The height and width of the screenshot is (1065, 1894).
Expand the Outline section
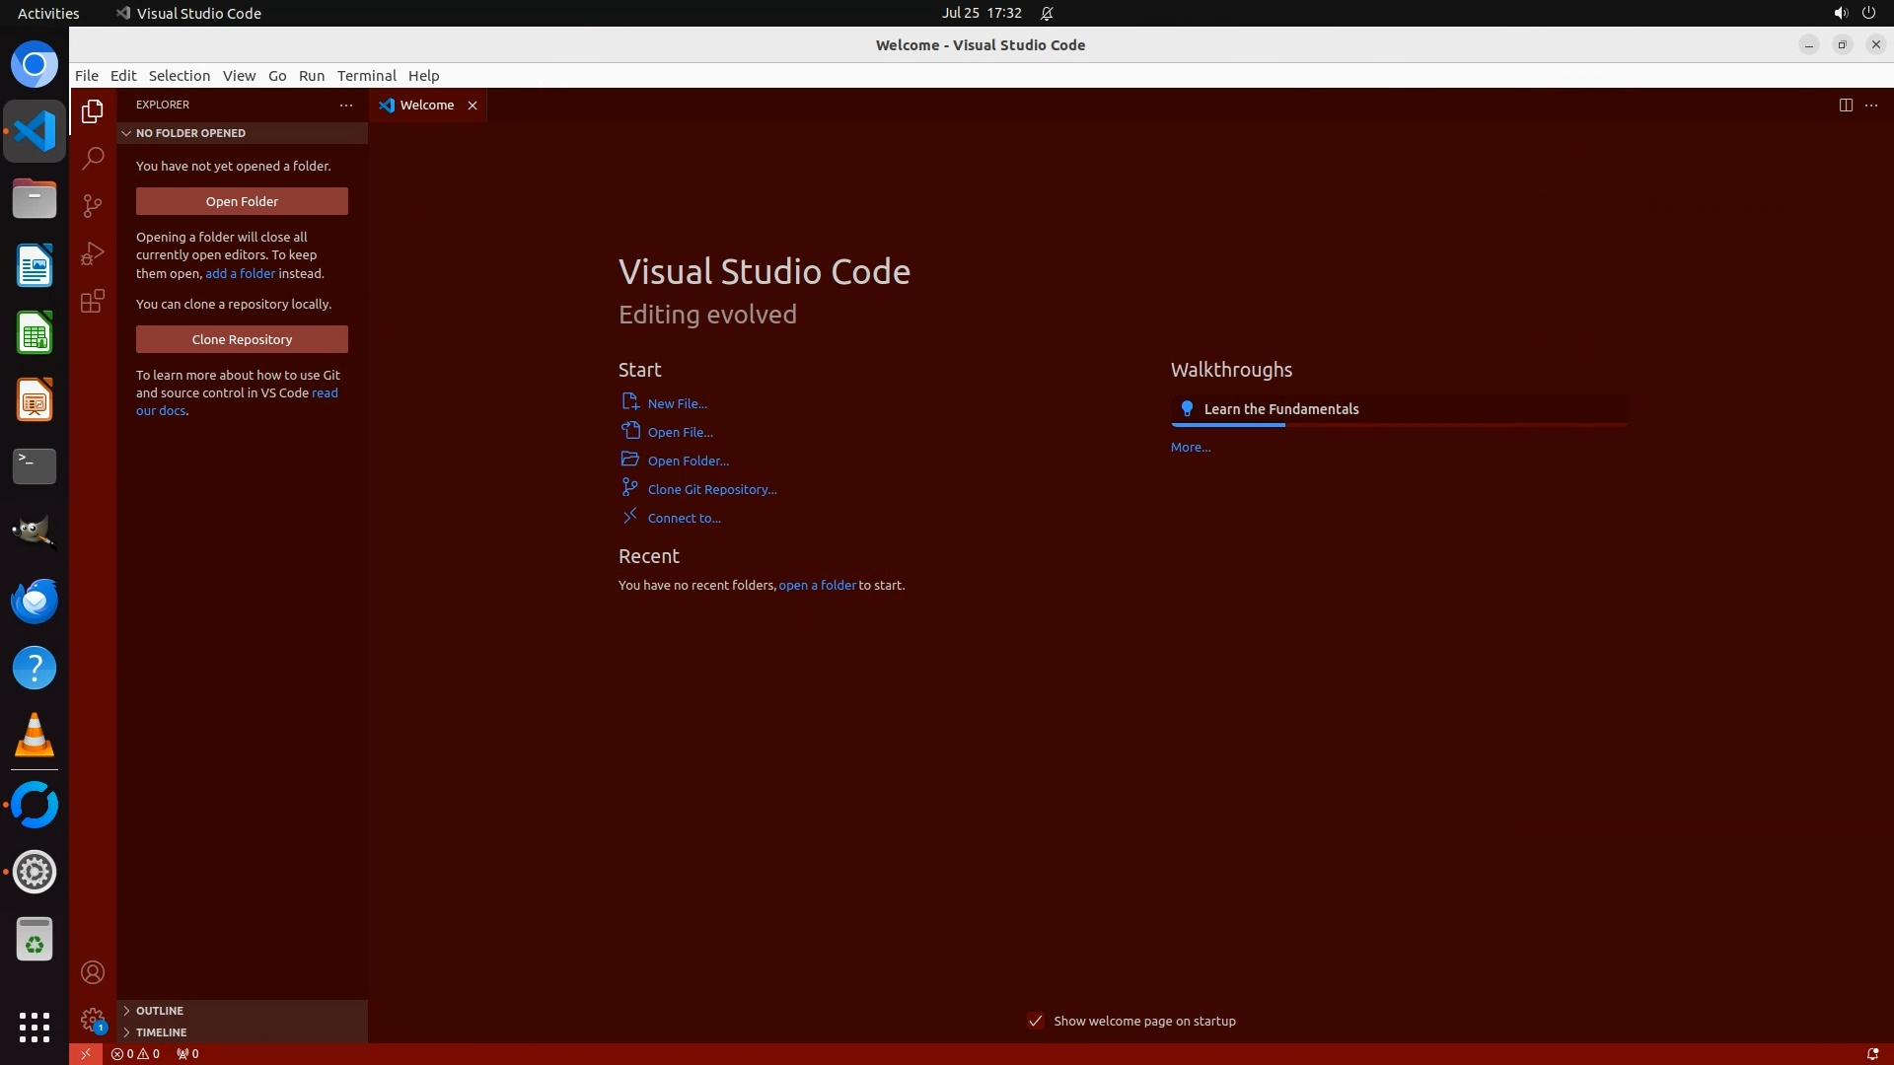pos(159,1010)
